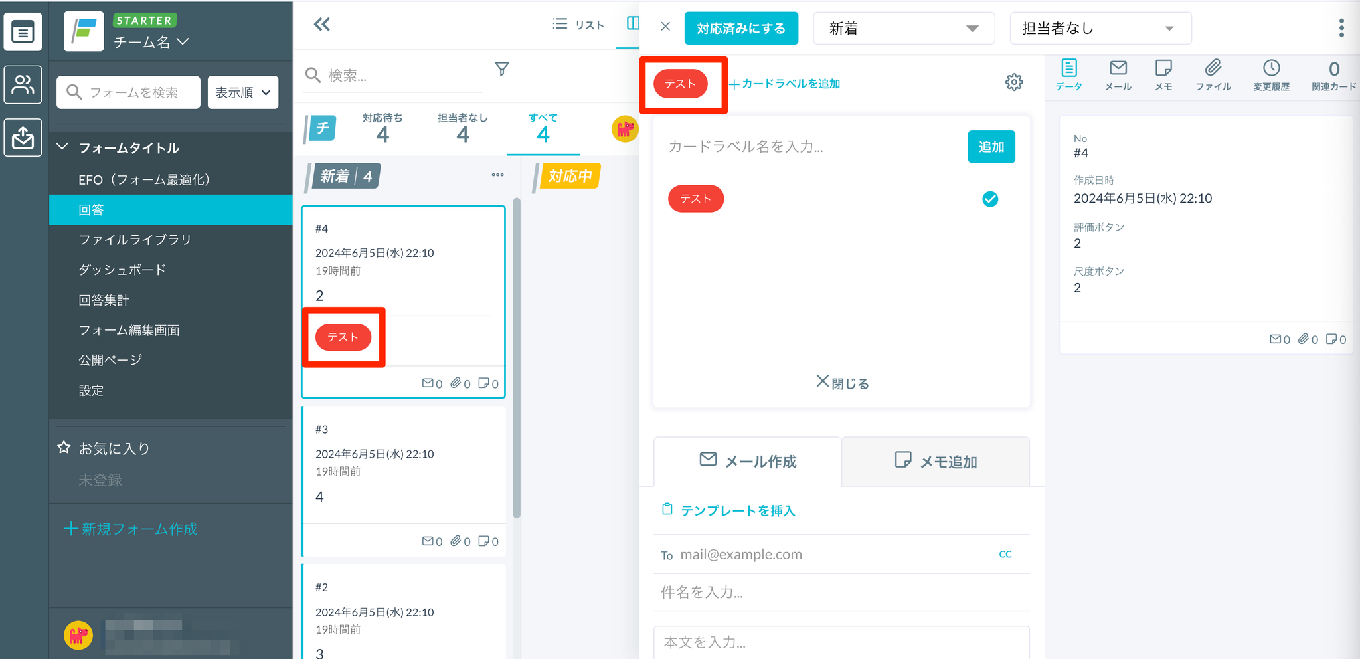Open the 関連カード tab
Image resolution: width=1360 pixels, height=659 pixels.
[x=1334, y=75]
